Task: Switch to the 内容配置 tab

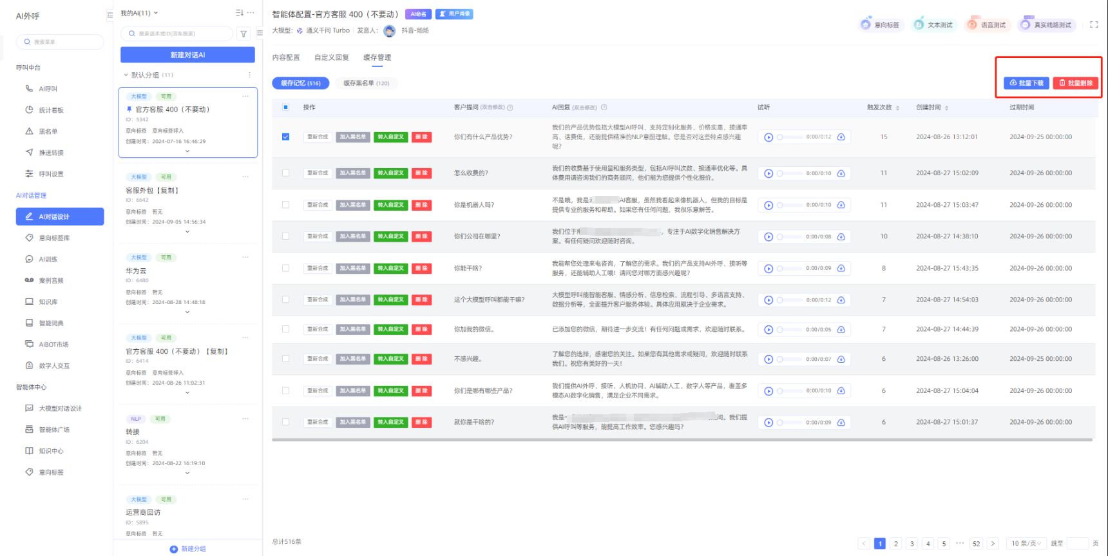Action: click(x=286, y=57)
